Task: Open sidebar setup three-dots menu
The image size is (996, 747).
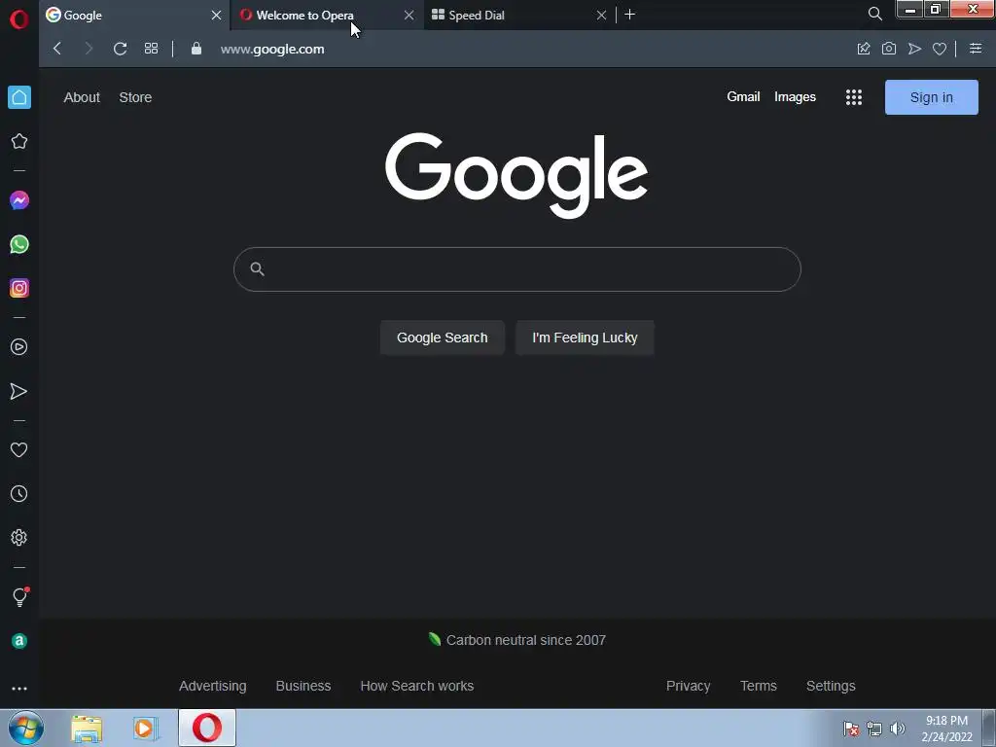Action: [x=19, y=689]
